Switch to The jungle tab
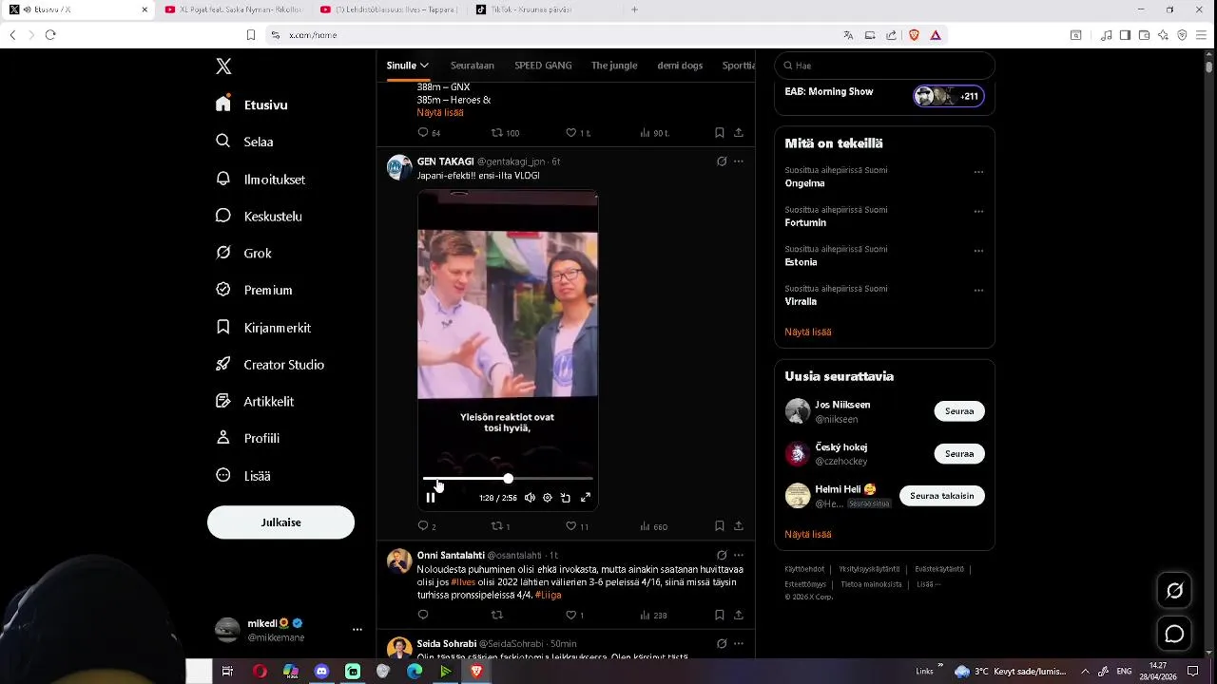This screenshot has height=684, width=1217. point(614,66)
